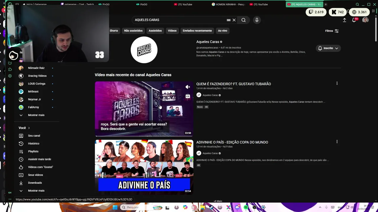Select the Ao vivo filter chip
The image size is (378, 212).
point(223,31)
